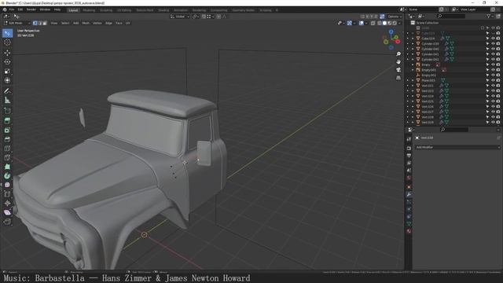The width and height of the screenshot is (503, 283).
Task: Switch to wireframe viewport shading
Action: click(380, 23)
